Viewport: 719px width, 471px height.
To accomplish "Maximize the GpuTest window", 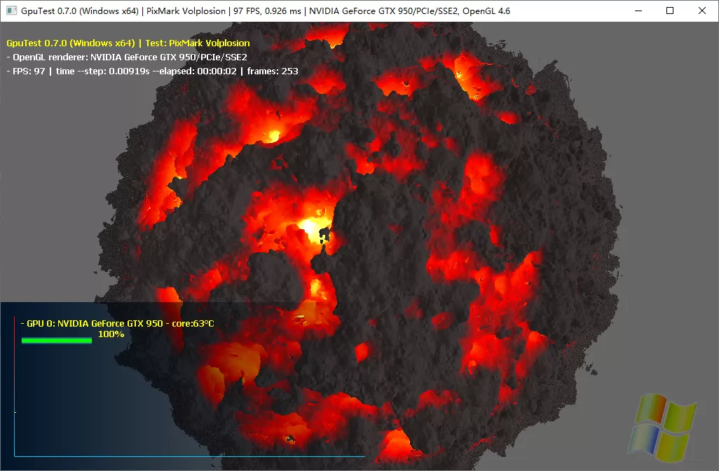I will (x=670, y=11).
